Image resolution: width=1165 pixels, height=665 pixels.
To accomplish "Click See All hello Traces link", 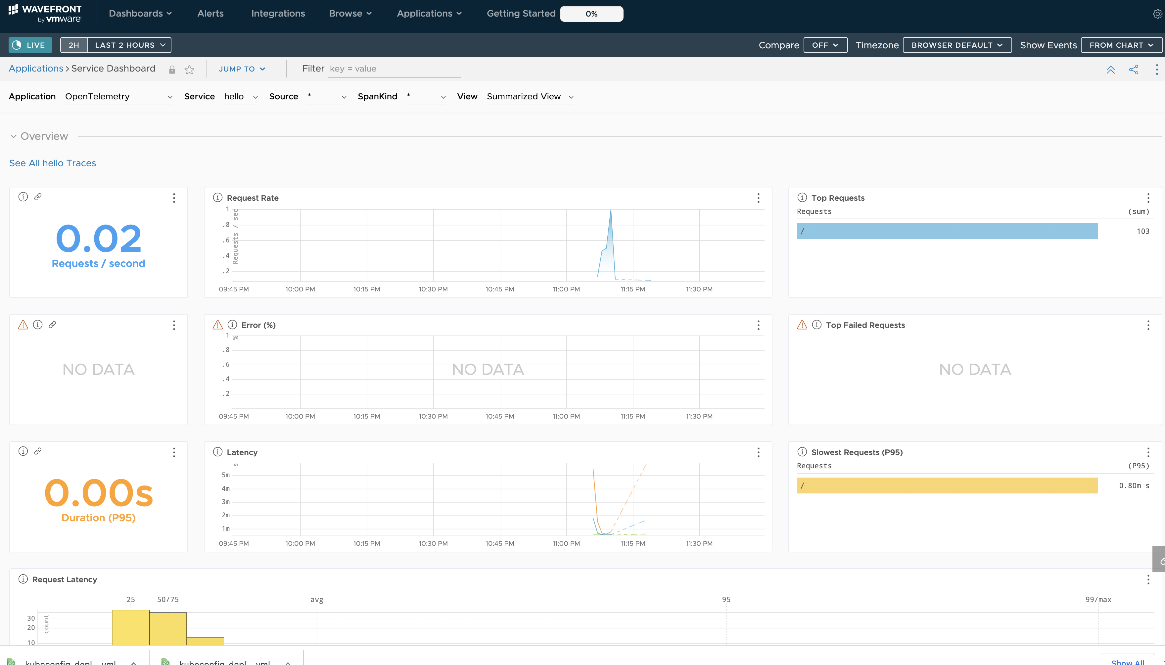I will [x=53, y=163].
